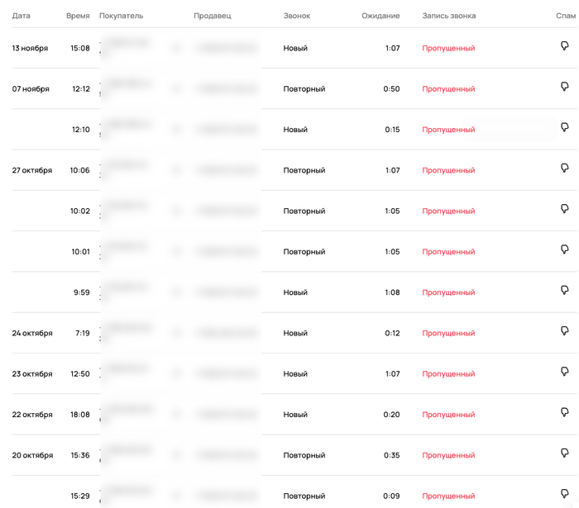
Task: Click the spam icon for the 7:19 call
Action: (x=565, y=331)
